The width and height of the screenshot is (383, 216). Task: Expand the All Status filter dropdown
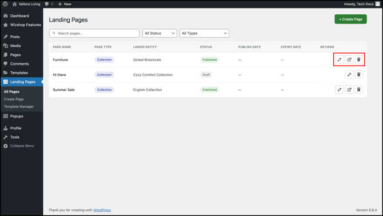pos(159,33)
